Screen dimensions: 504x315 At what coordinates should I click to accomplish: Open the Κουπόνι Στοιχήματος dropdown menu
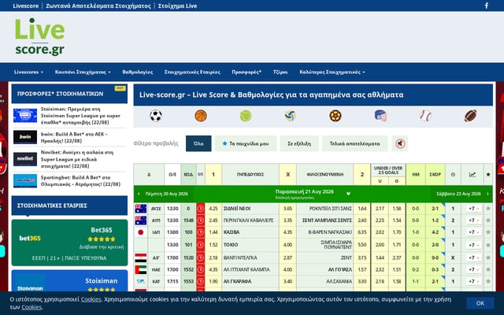point(83,72)
